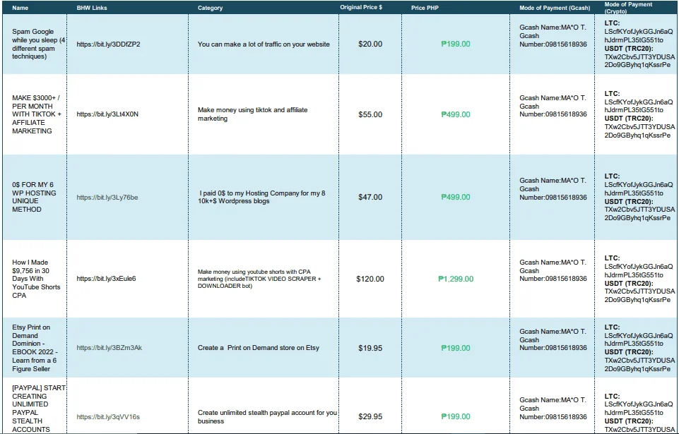Open the https://bit.ly/3BZm3Ak link
This screenshot has height=434, width=679.
[x=109, y=348]
